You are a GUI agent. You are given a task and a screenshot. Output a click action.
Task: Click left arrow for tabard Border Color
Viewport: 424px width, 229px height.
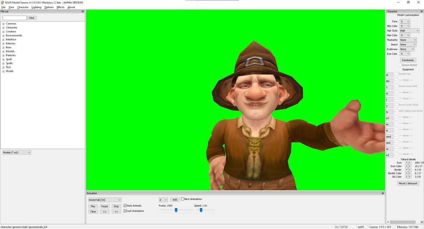pos(406,173)
